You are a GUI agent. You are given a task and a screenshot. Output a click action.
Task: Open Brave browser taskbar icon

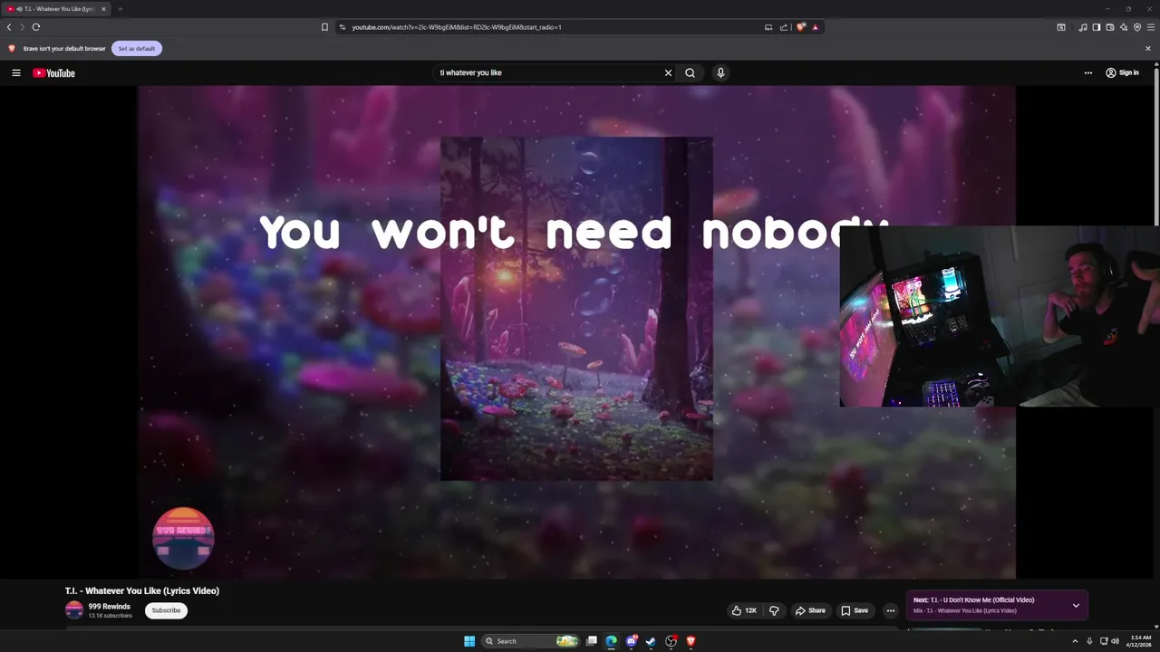coord(691,641)
